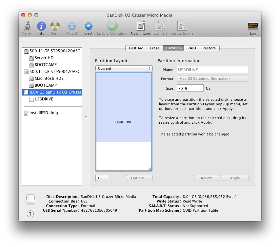The height and width of the screenshot is (247, 280).
Task: Click the help question mark button
Action: (x=30, y=214)
